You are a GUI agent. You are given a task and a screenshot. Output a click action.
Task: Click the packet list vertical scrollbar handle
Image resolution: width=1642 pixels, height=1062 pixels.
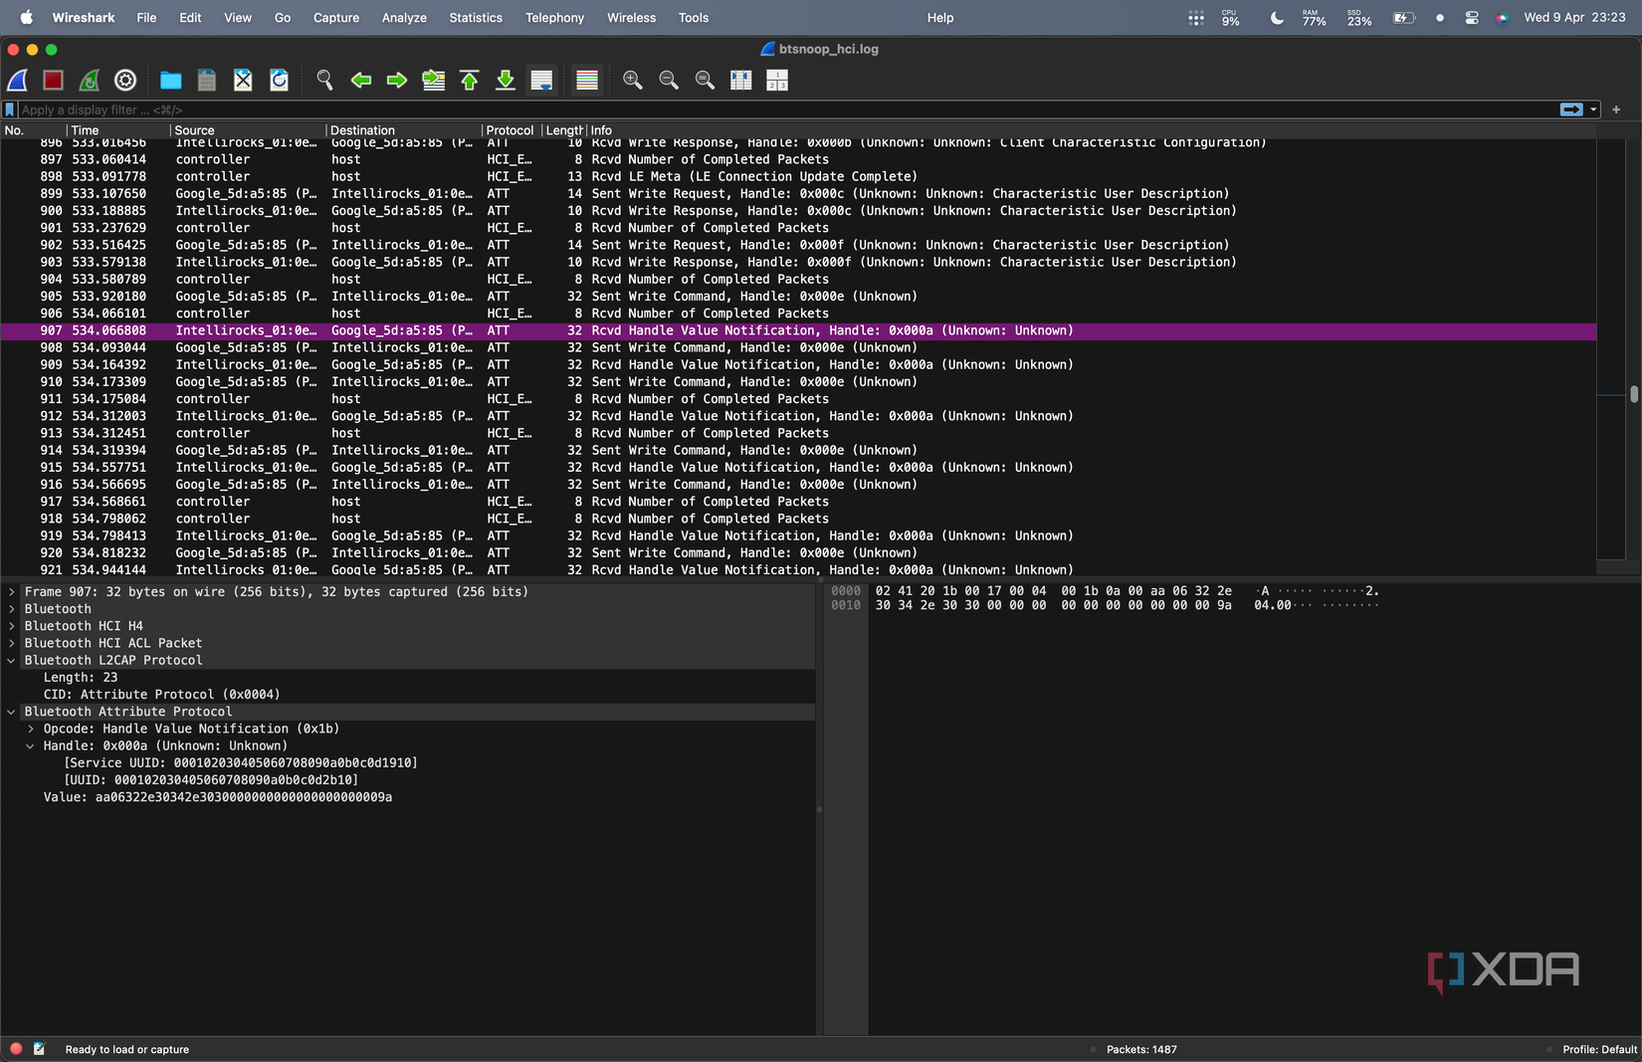1634,394
